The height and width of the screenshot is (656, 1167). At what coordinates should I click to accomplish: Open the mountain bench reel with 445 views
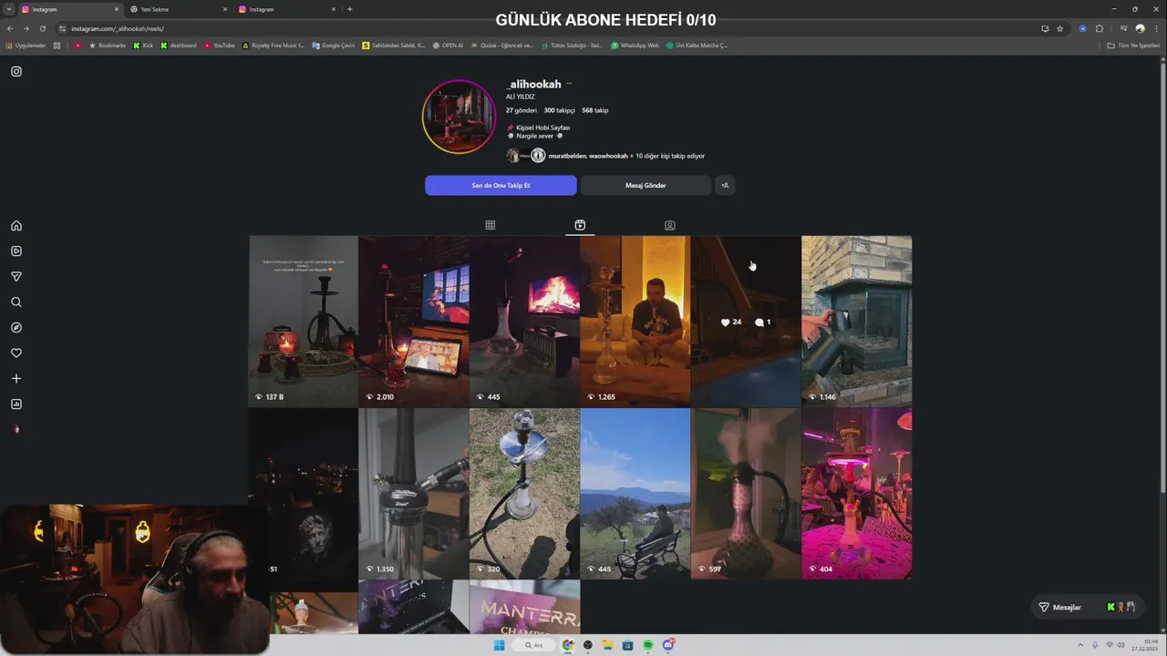pyautogui.click(x=635, y=493)
